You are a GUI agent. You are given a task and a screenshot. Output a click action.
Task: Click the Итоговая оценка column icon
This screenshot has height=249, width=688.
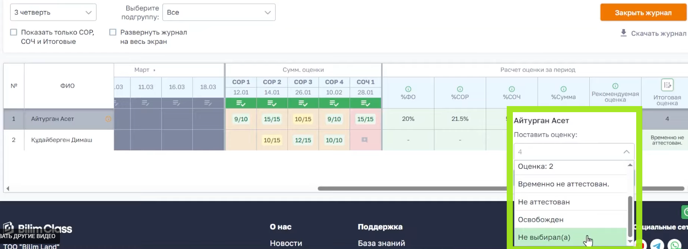coord(667,85)
